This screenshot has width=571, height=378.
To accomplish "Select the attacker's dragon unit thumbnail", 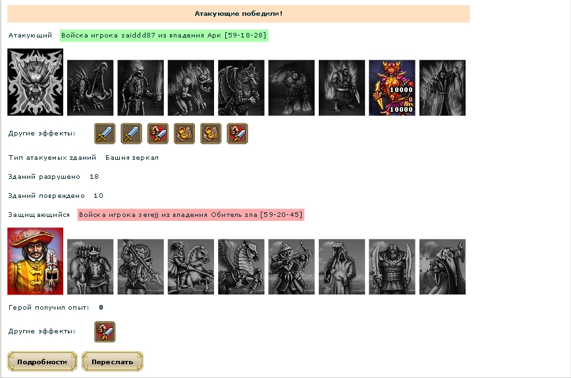I will 241,87.
